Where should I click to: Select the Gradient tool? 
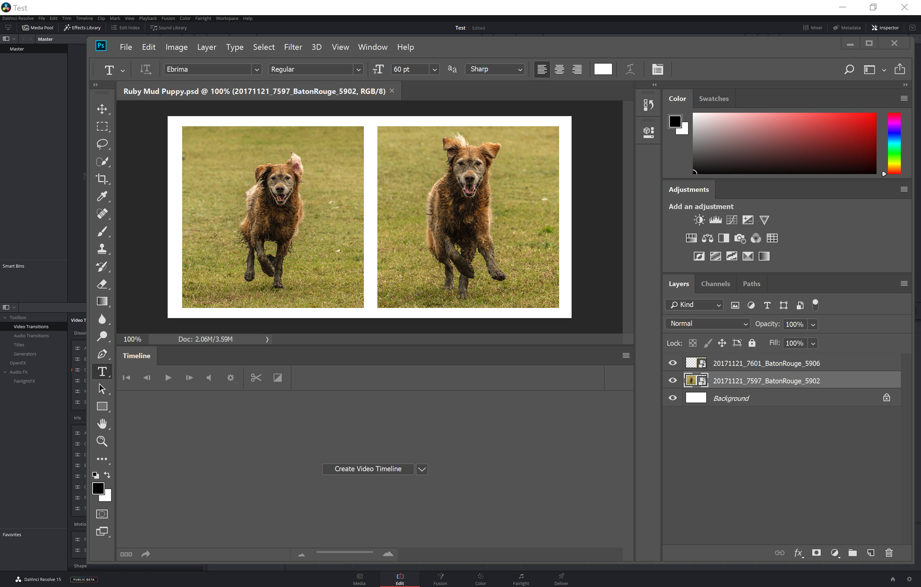(102, 301)
